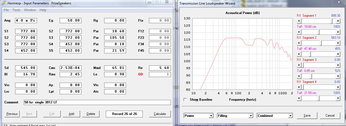Click the Re field showing 5.60
The image size is (346, 126).
[x=160, y=68]
